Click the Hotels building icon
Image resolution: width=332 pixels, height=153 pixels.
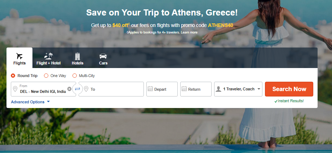tap(77, 56)
